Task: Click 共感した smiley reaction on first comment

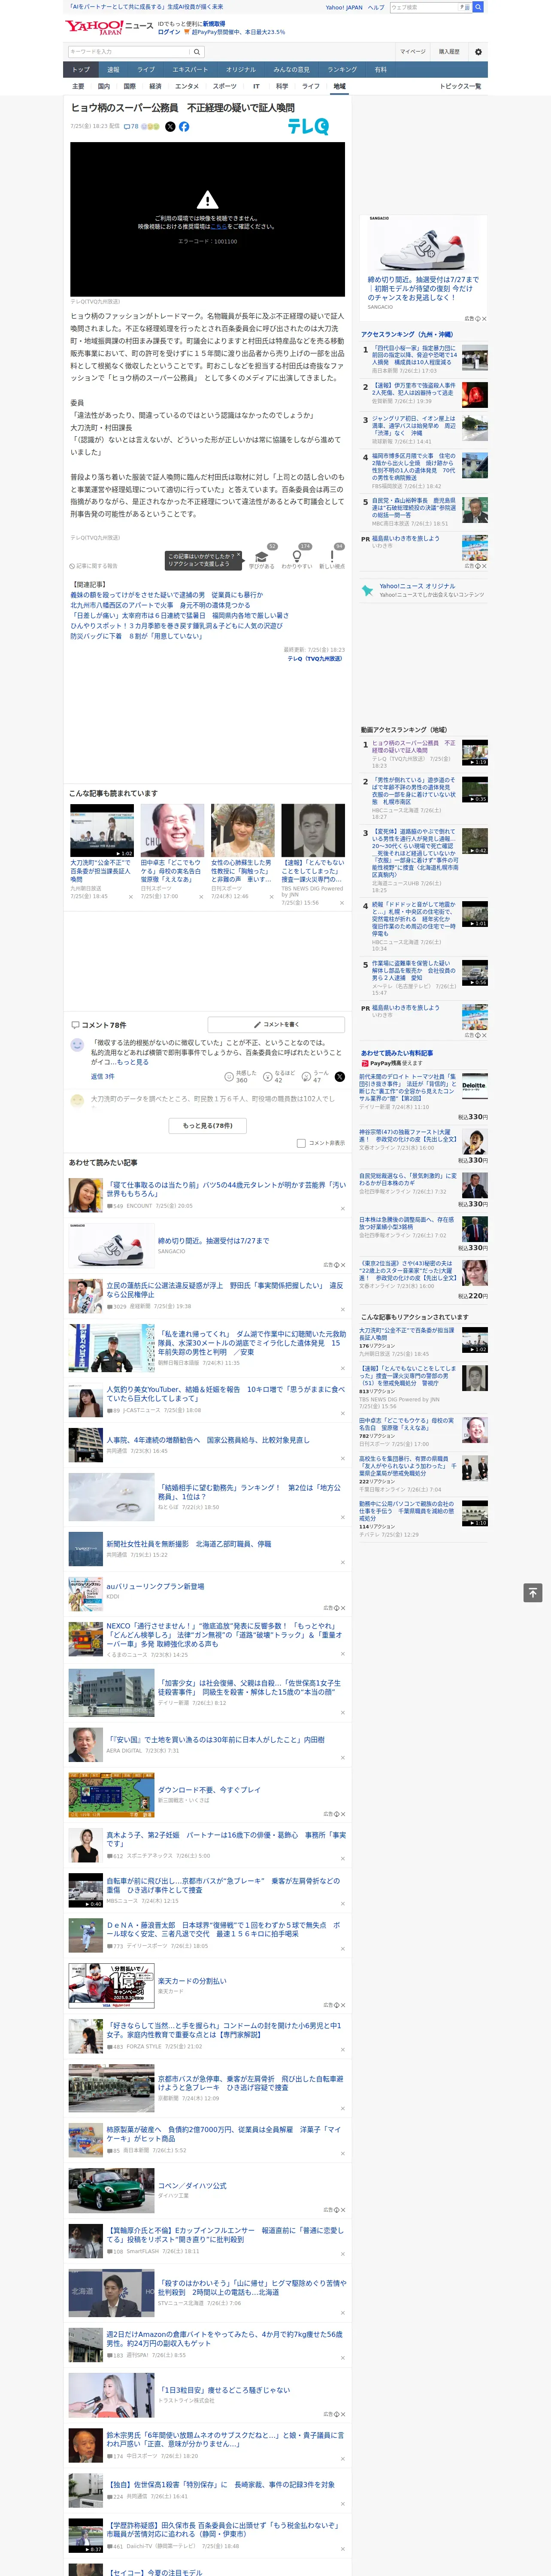Action: point(241,1077)
